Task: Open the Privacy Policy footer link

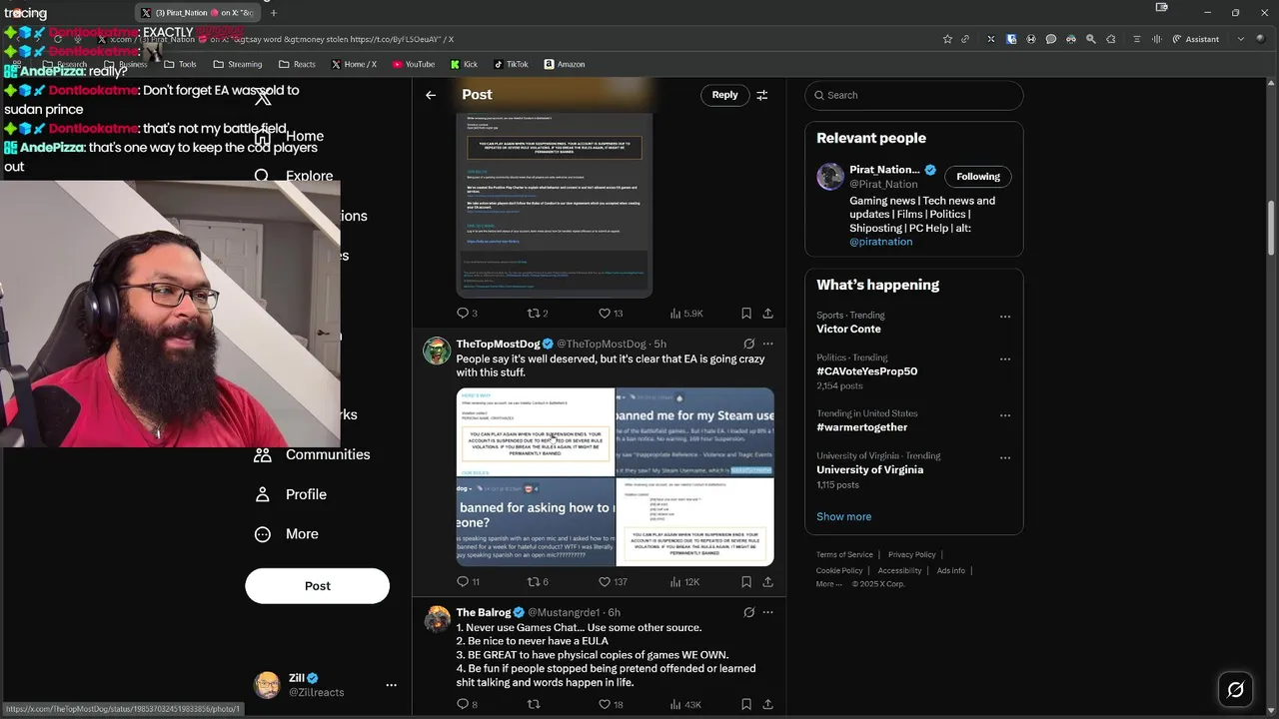Action: coord(912,554)
